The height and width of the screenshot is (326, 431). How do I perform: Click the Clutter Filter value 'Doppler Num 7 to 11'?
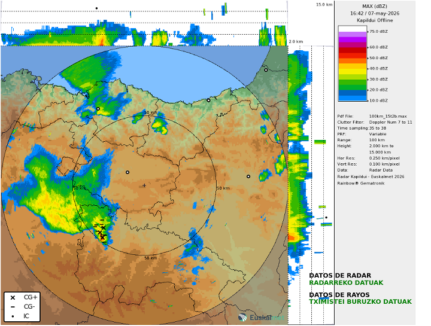coord(390,122)
